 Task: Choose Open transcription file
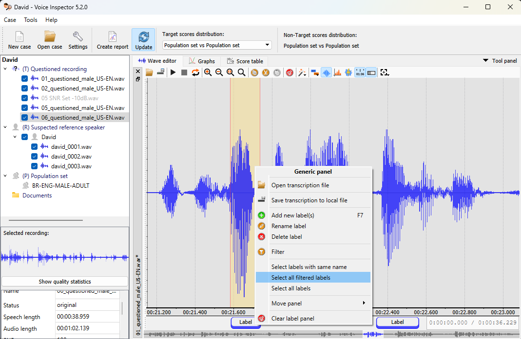(x=313, y=185)
